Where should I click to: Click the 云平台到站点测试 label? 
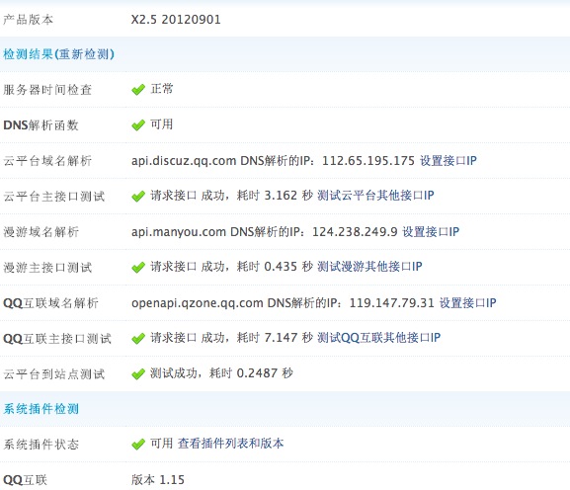point(53,373)
